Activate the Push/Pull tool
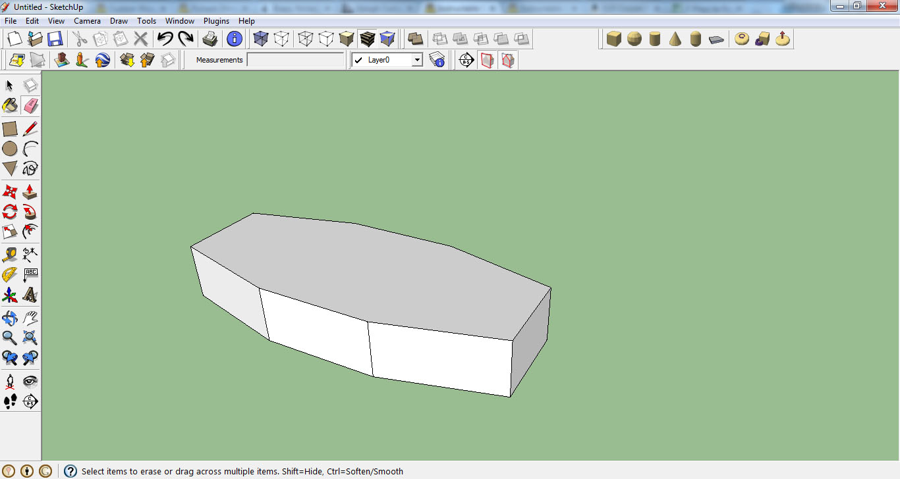Screen dimensions: 900x479 pyautogui.click(x=30, y=192)
